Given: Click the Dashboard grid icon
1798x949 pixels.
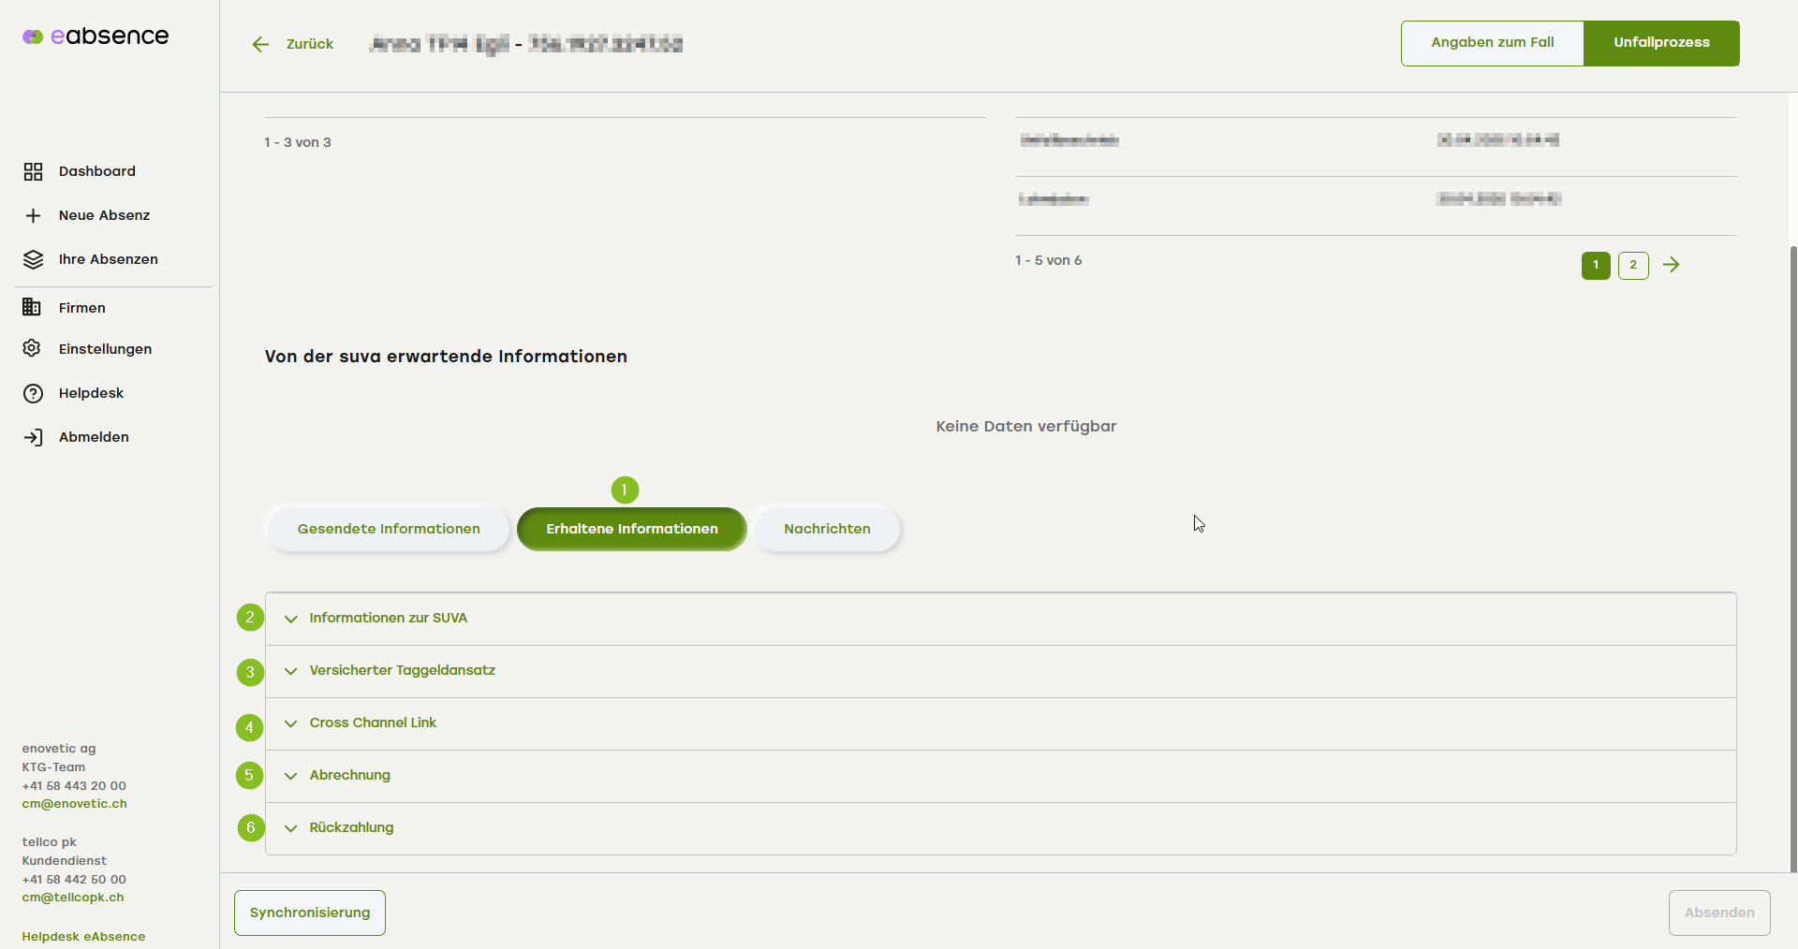Looking at the screenshot, I should (x=33, y=171).
